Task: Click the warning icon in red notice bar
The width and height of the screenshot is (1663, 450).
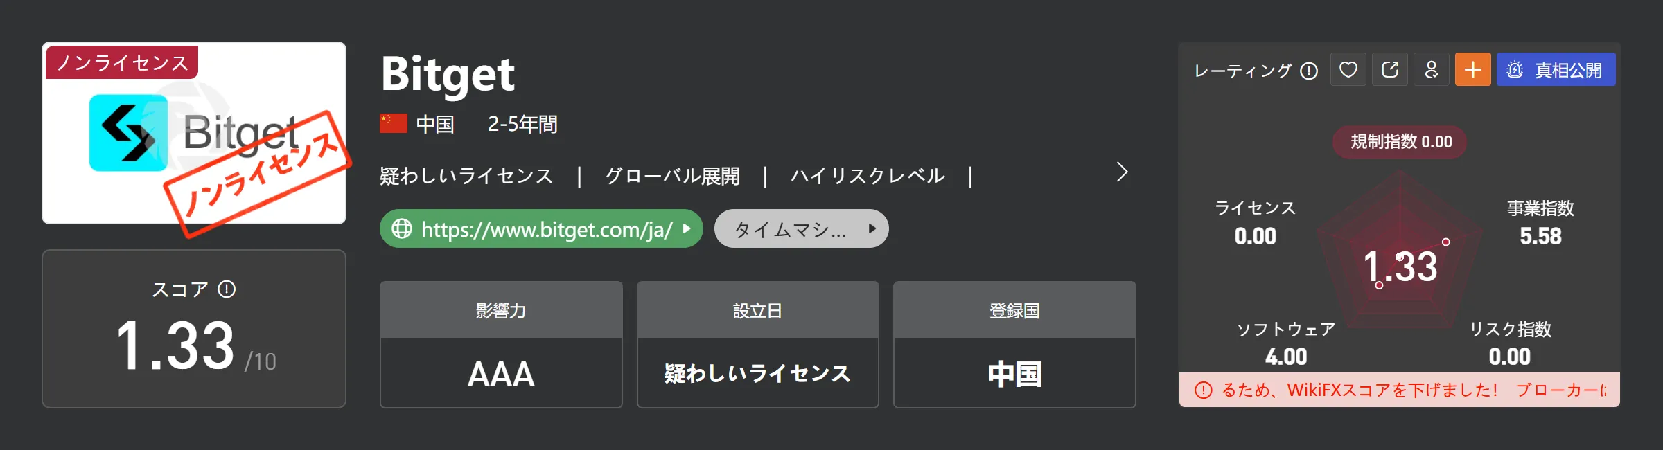Action: click(1204, 390)
